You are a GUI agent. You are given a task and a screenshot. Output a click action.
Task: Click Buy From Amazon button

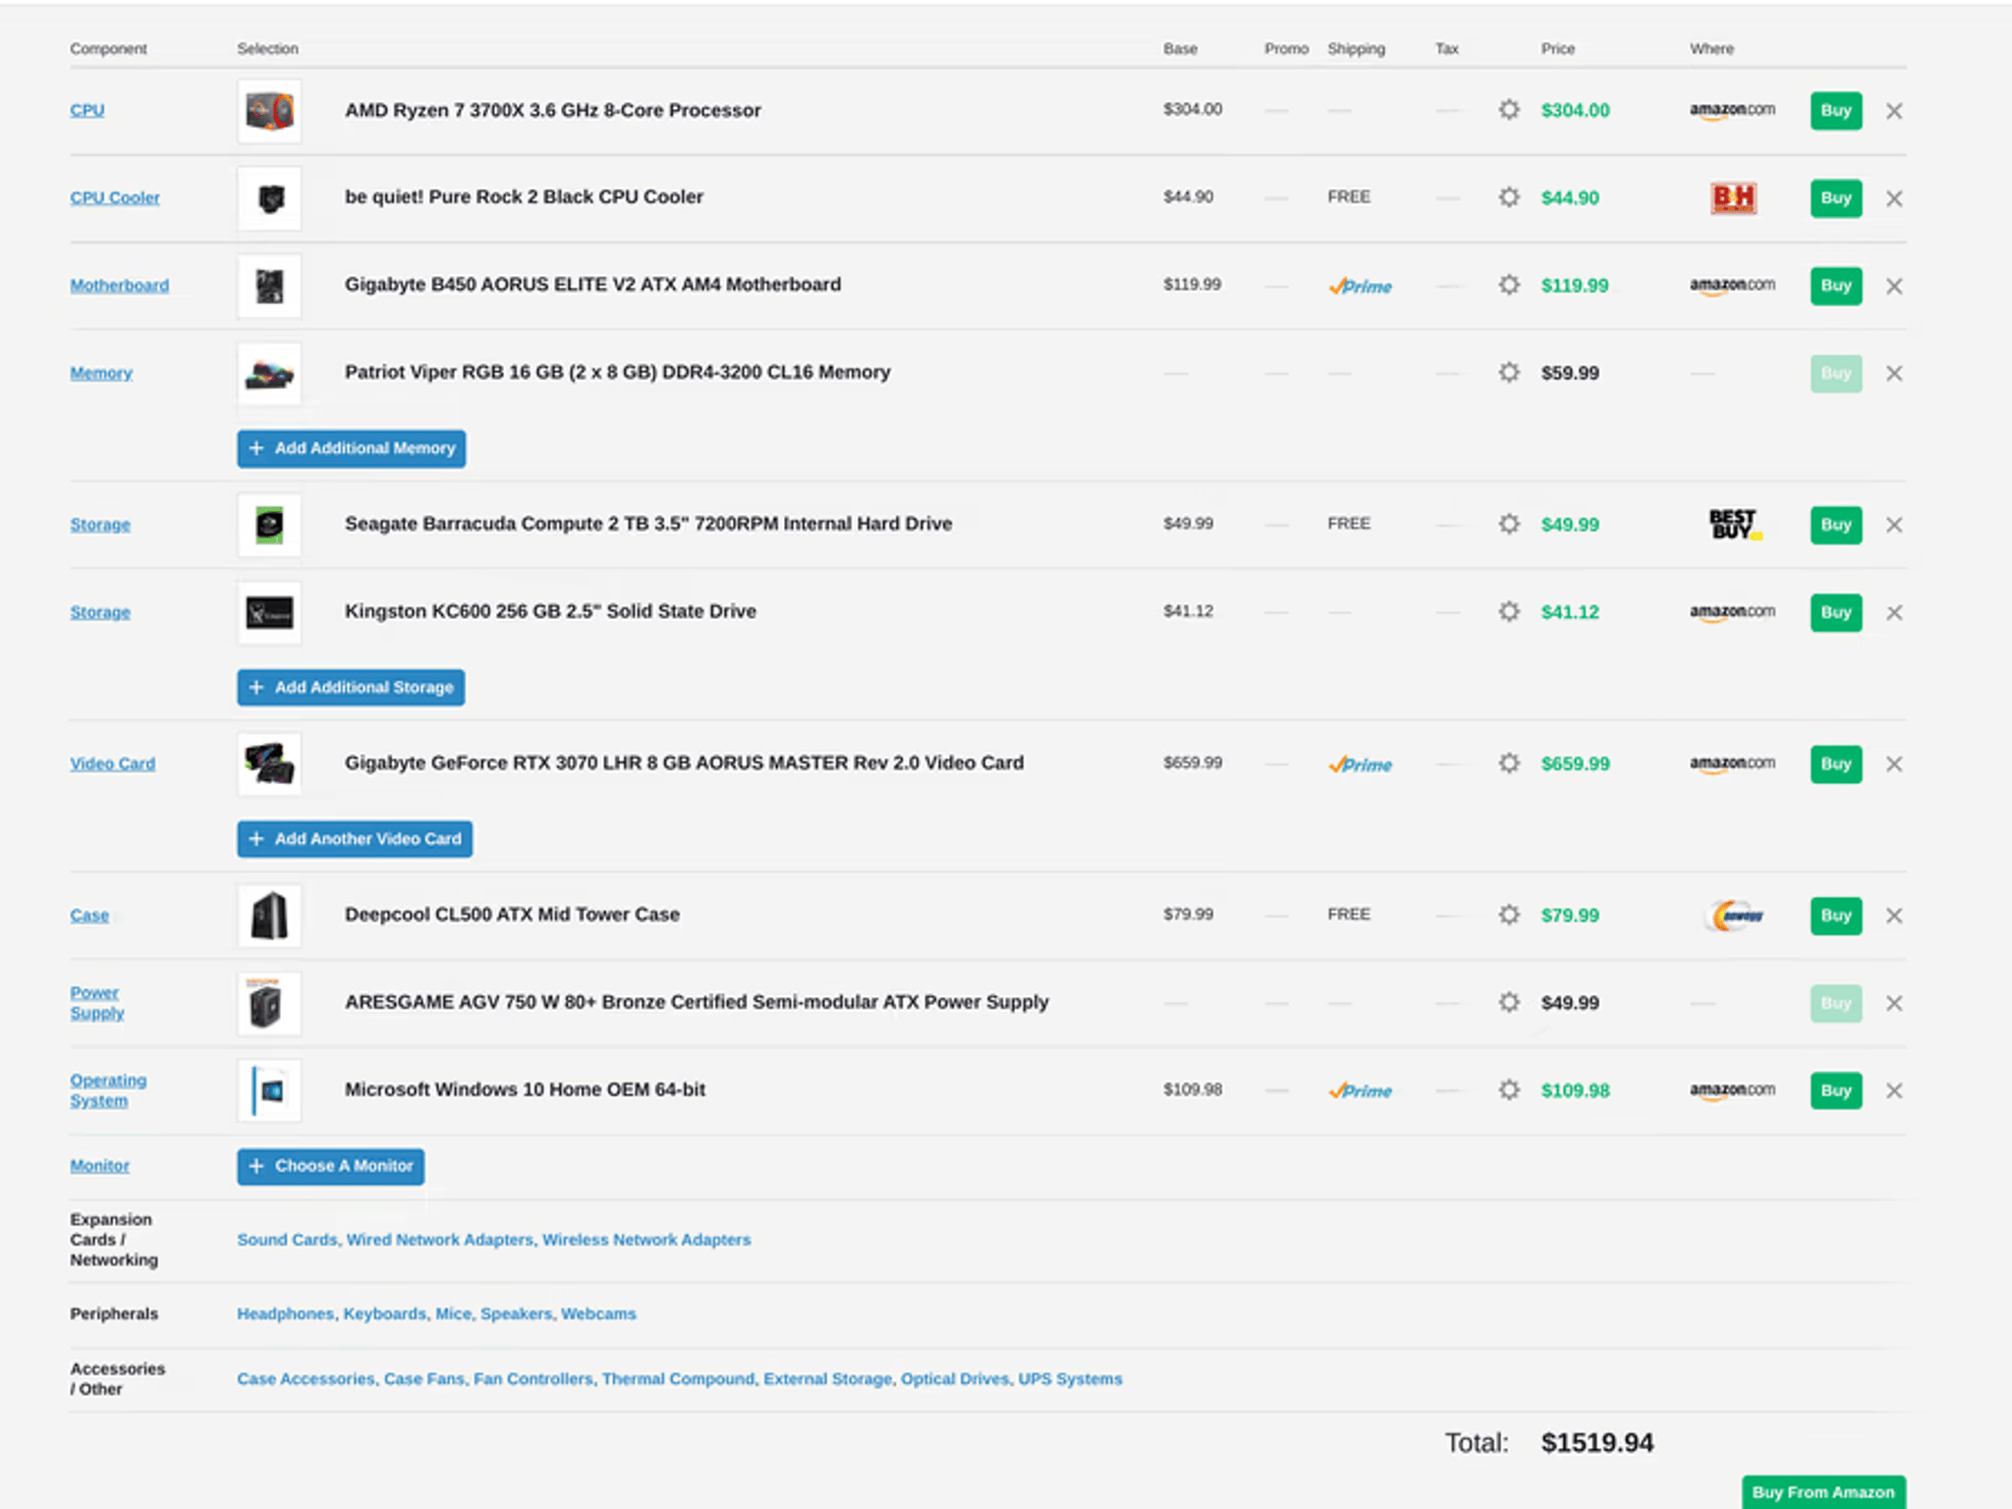[x=1823, y=1491]
